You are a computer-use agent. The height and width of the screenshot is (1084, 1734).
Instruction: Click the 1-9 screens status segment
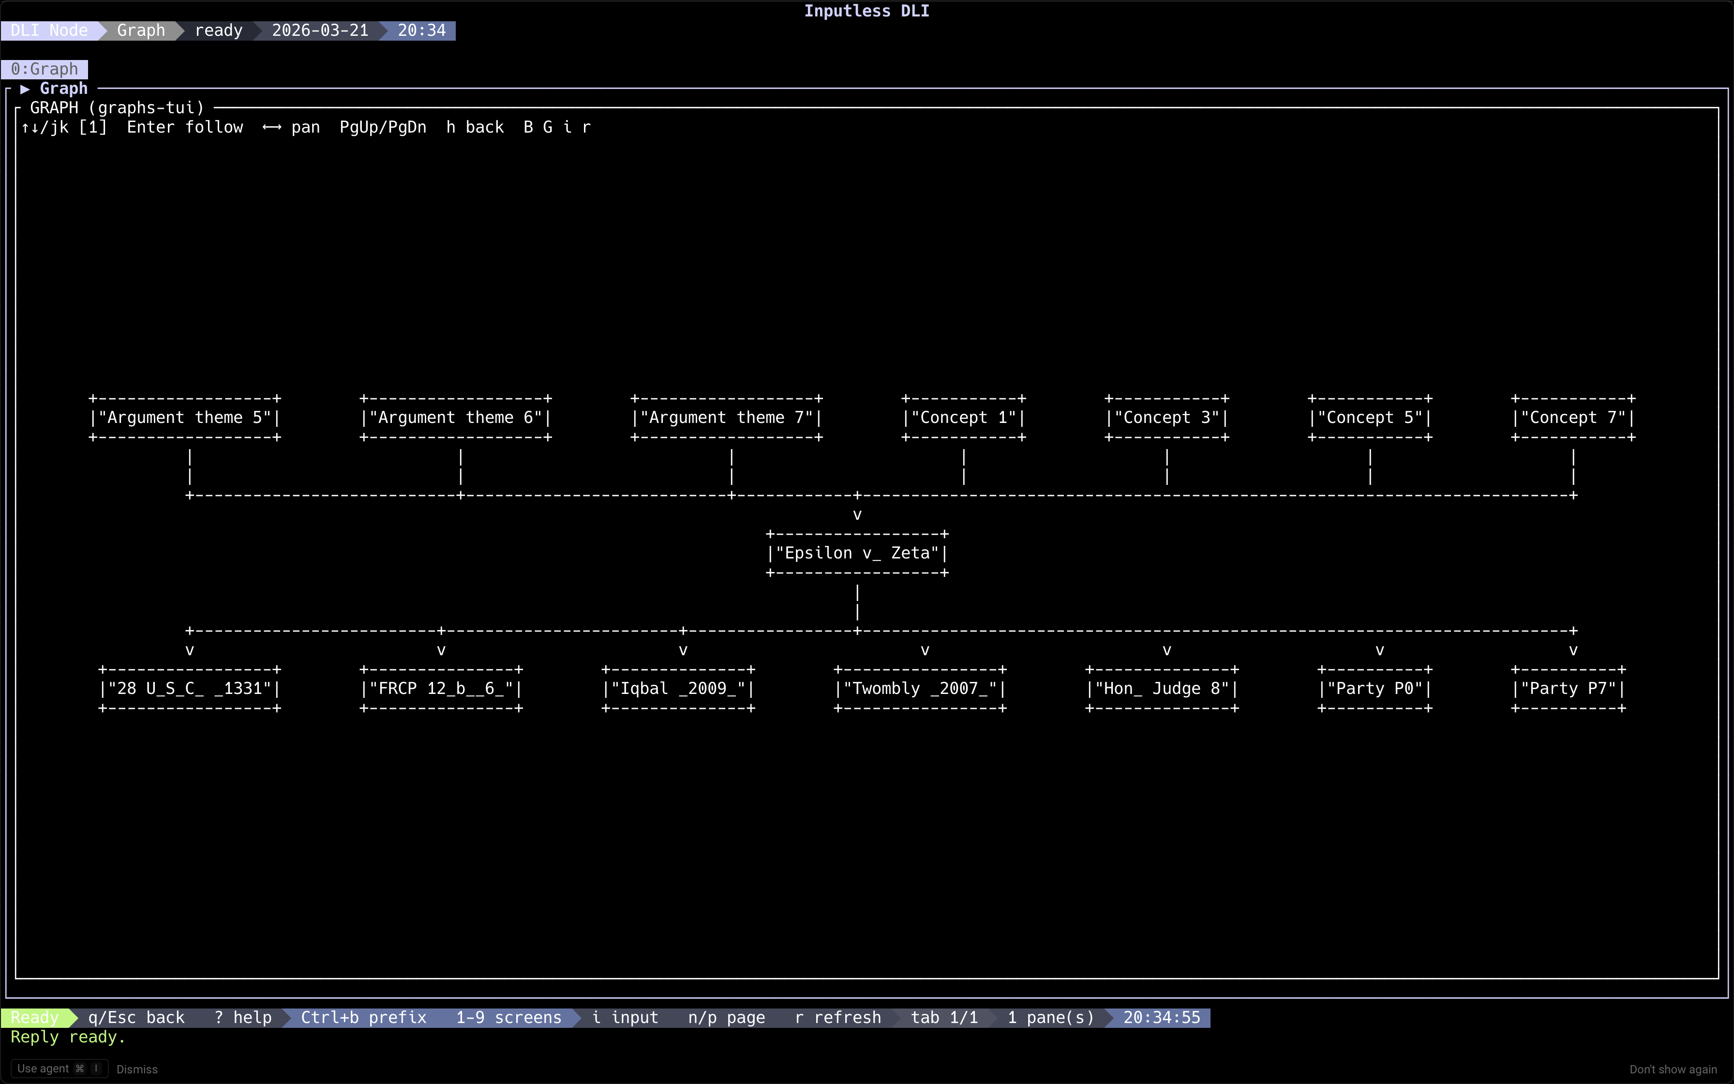coord(509,1017)
